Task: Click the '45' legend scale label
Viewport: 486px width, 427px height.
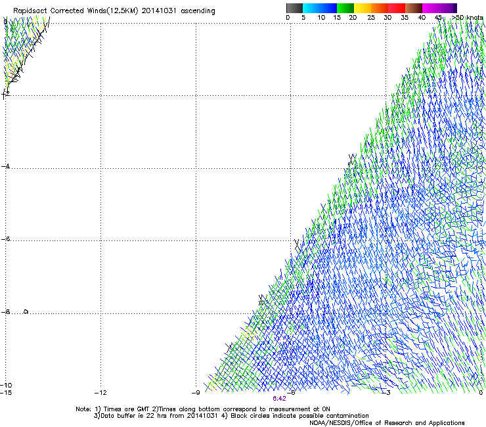Action: coord(438,18)
